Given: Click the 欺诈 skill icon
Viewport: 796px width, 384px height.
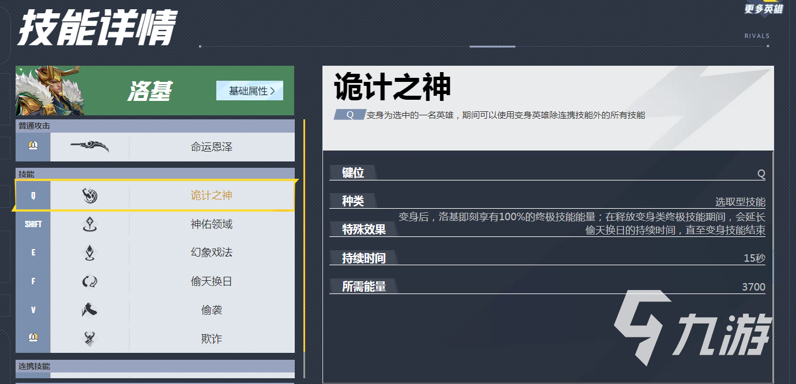Looking at the screenshot, I should coord(89,338).
